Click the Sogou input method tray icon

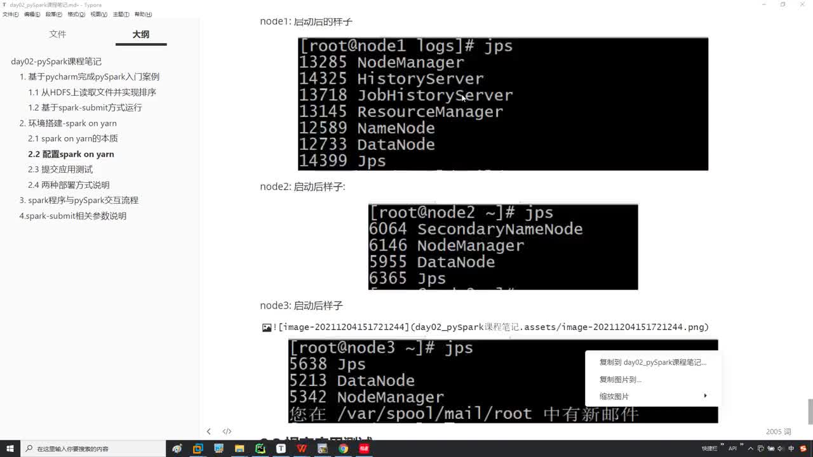coord(803,448)
